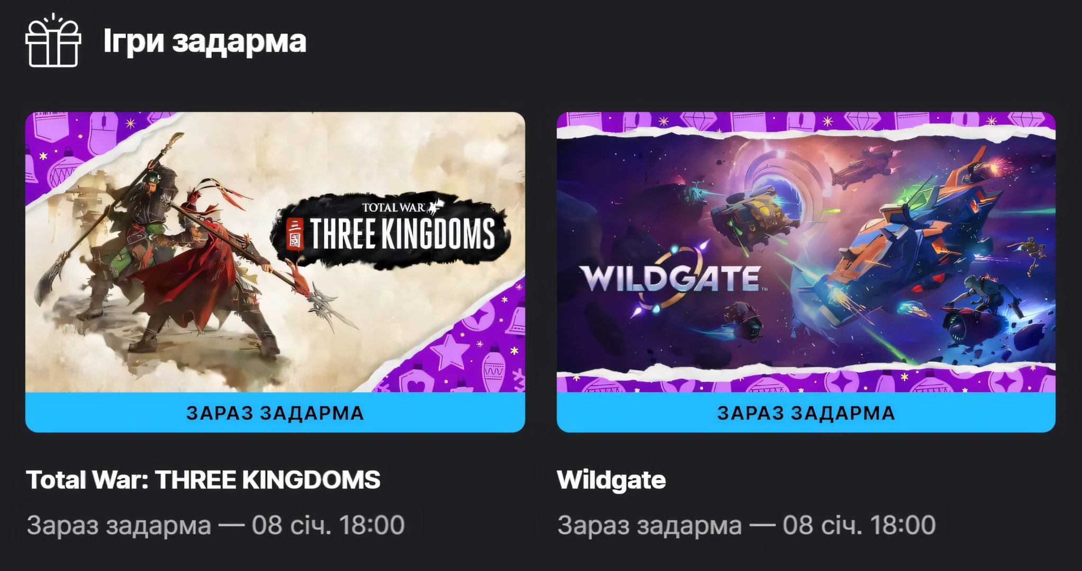Click the free-until date under Wildgate title
This screenshot has height=571, width=1082.
click(746, 525)
